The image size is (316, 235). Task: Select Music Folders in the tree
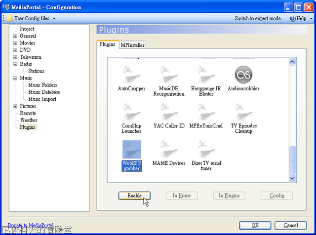pos(43,85)
